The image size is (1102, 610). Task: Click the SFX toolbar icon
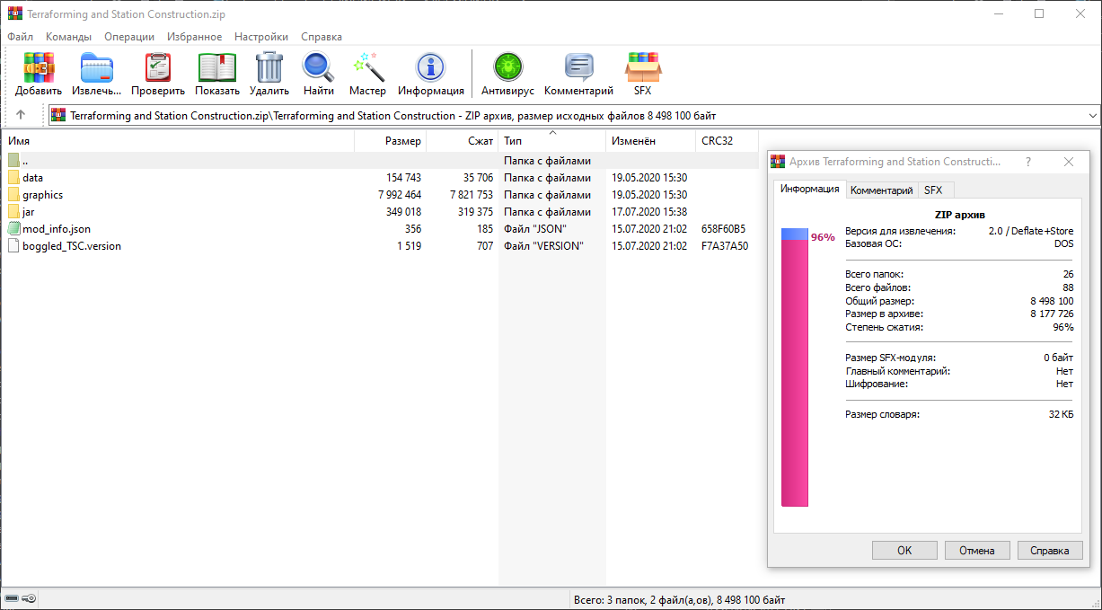click(x=642, y=67)
